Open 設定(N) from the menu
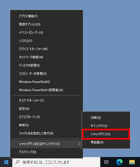This screenshot has width=140, height=167. coord(47,109)
